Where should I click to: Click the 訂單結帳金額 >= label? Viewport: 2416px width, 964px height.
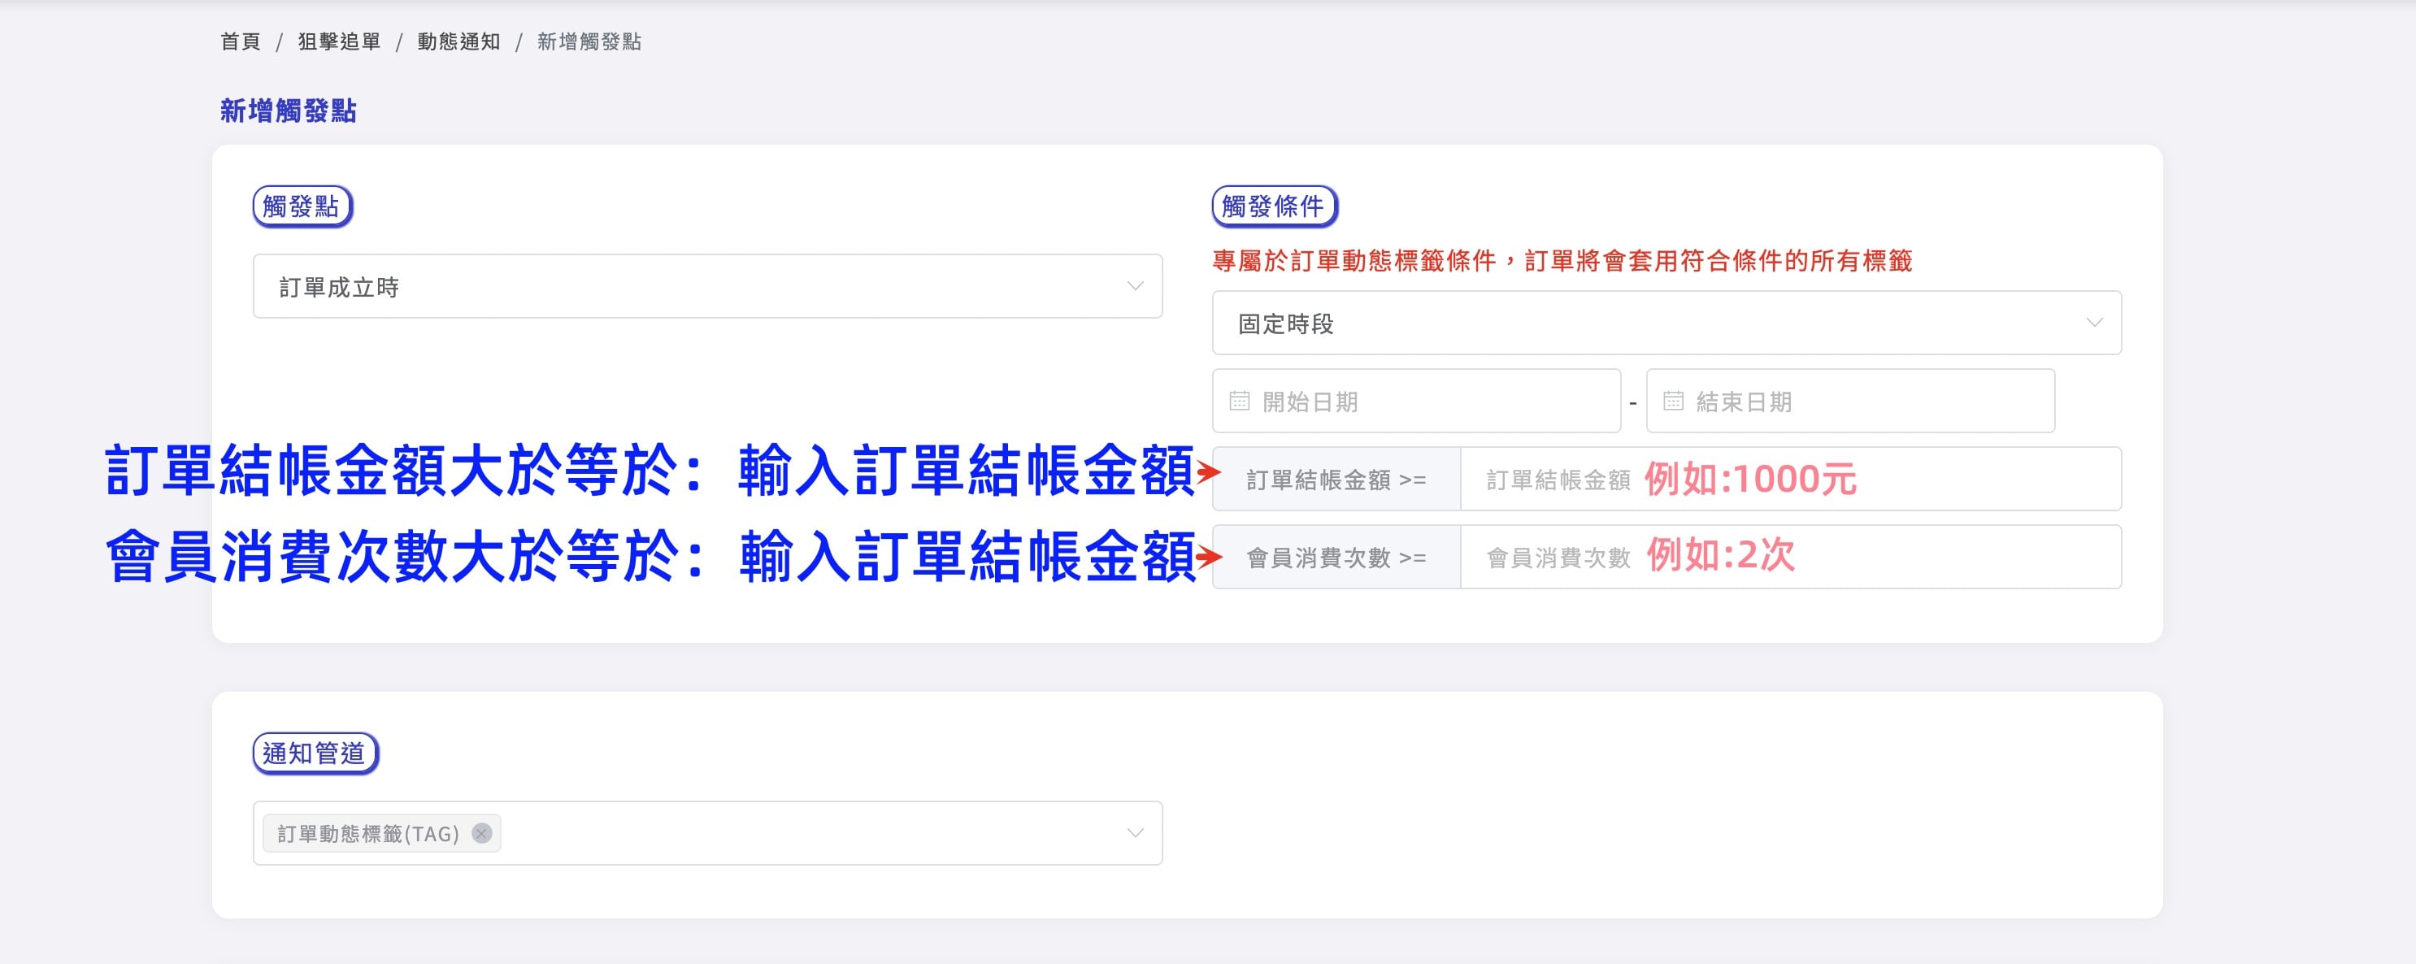[x=1336, y=478]
